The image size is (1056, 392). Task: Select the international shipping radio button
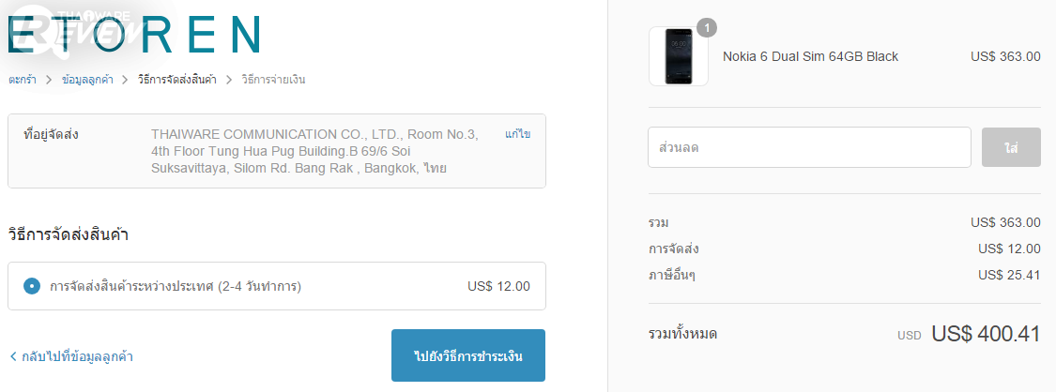32,286
